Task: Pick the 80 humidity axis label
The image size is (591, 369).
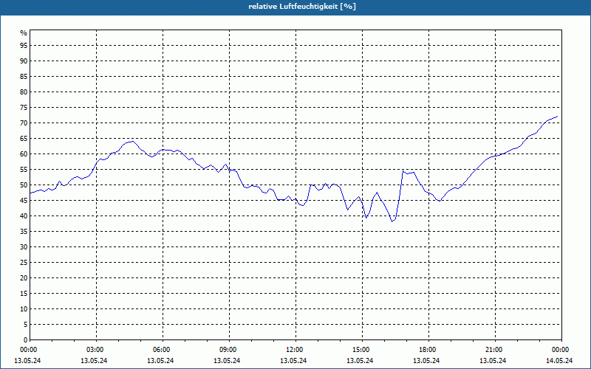Action: click(x=24, y=92)
